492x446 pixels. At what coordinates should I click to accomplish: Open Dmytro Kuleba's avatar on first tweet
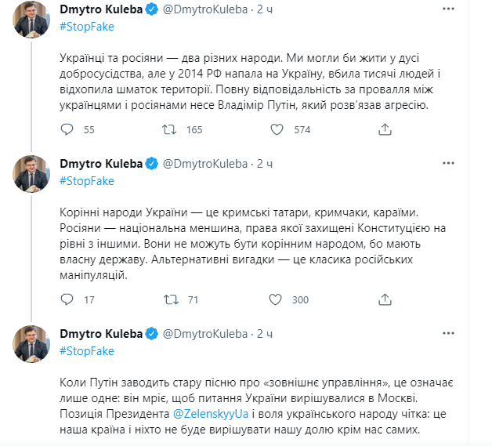point(31,20)
